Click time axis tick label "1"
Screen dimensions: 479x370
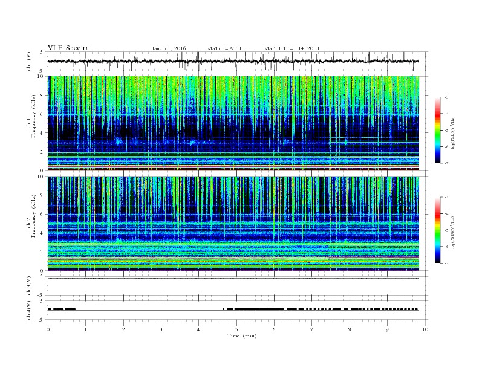tap(86, 329)
